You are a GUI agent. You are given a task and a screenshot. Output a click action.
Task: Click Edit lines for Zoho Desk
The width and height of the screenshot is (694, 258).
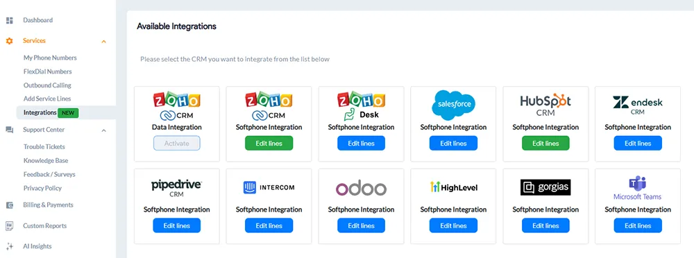click(361, 144)
